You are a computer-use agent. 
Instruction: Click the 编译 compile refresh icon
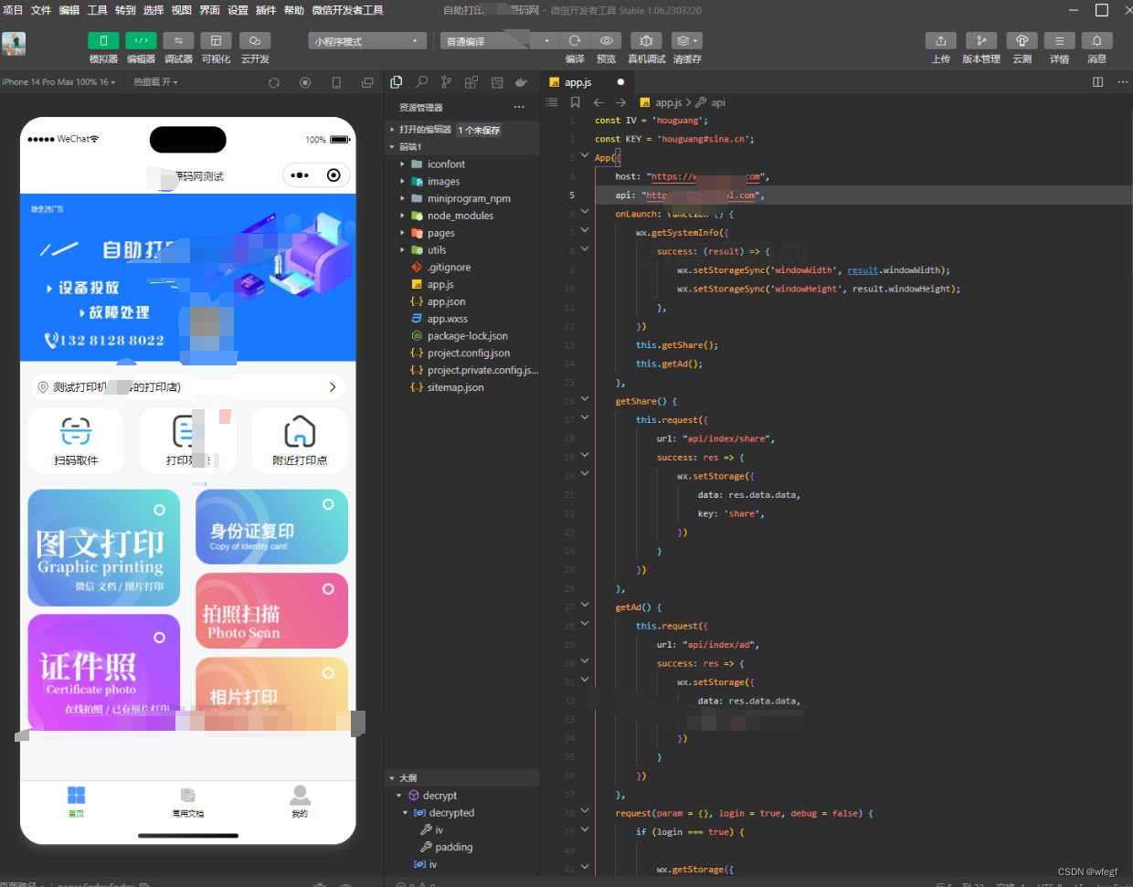click(575, 41)
